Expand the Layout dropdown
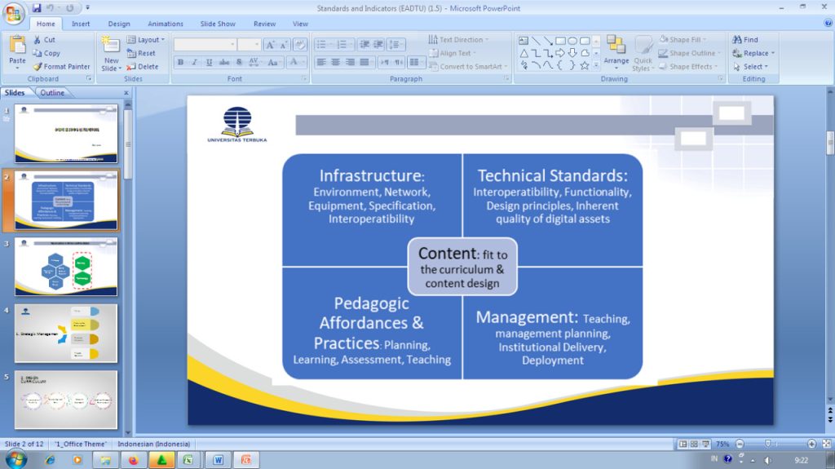Screen dimensions: 835x469 [162, 39]
